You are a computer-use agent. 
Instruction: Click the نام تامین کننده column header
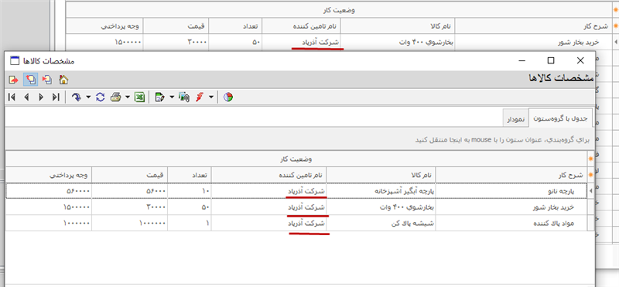[268, 175]
